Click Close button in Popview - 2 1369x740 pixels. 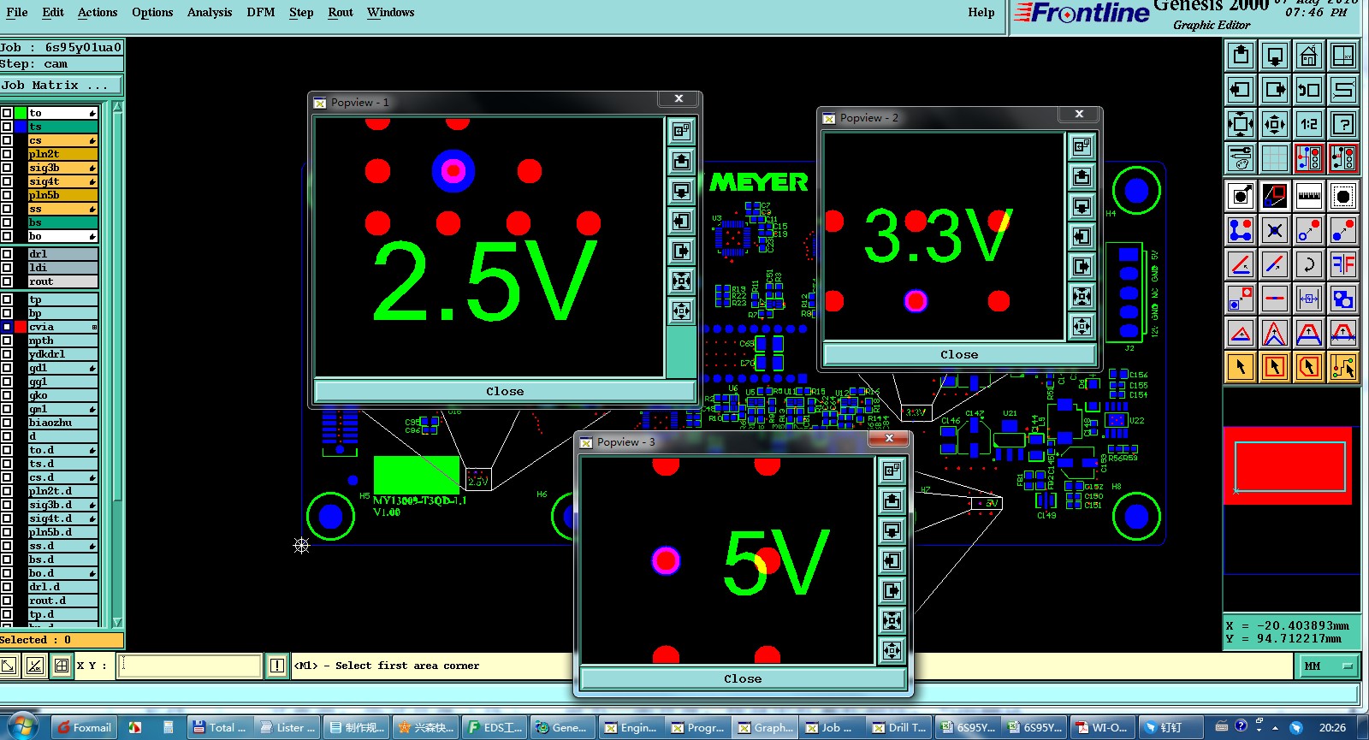pyautogui.click(x=959, y=354)
